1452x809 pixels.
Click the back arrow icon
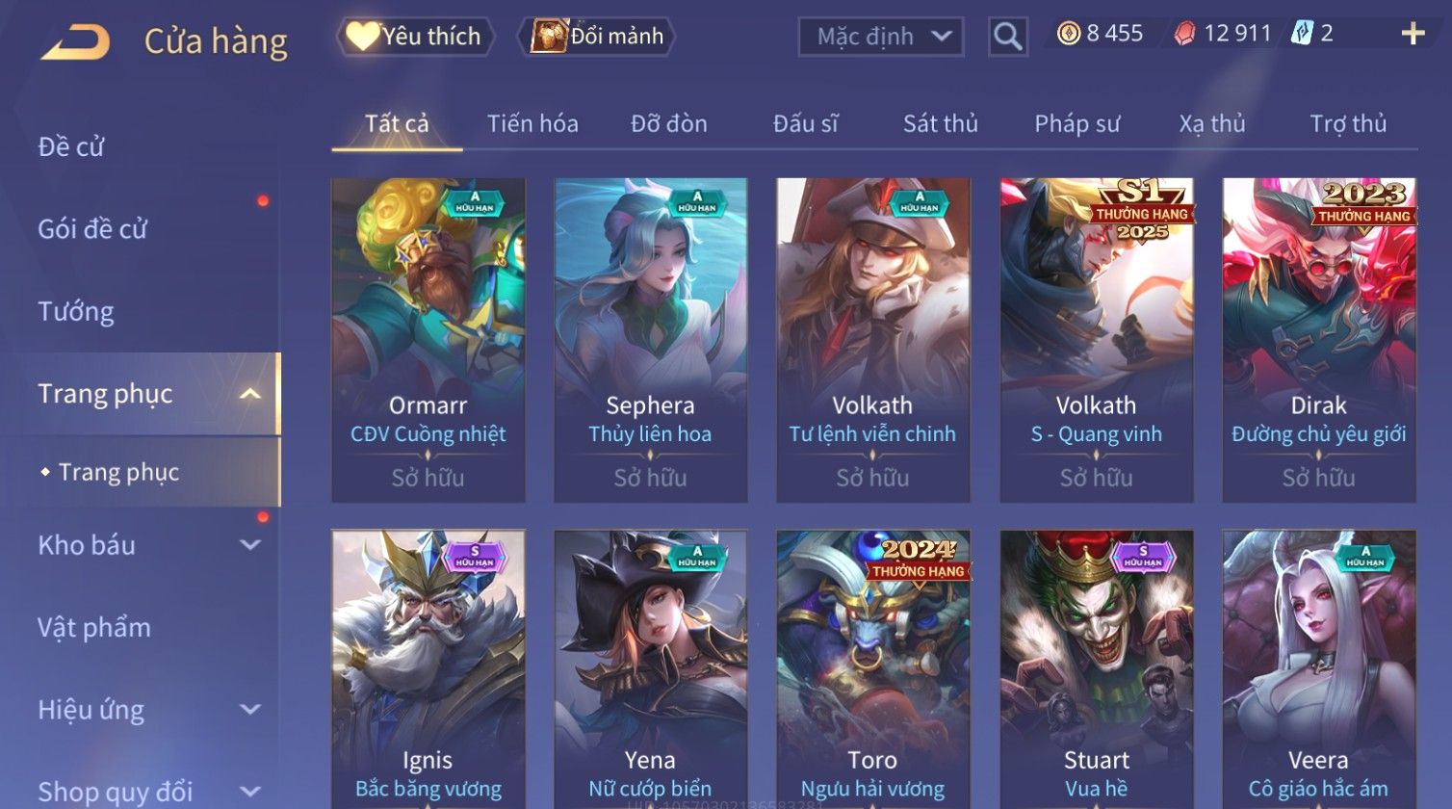(x=76, y=41)
